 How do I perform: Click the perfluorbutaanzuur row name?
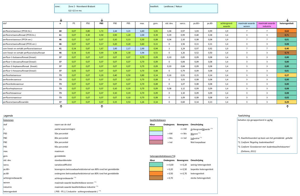click(12, 75)
